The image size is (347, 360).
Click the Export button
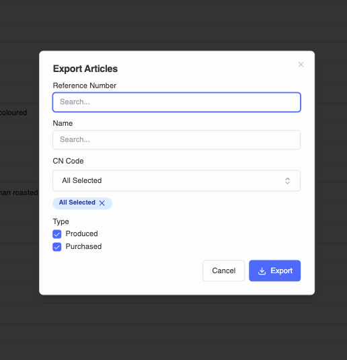coord(274,271)
